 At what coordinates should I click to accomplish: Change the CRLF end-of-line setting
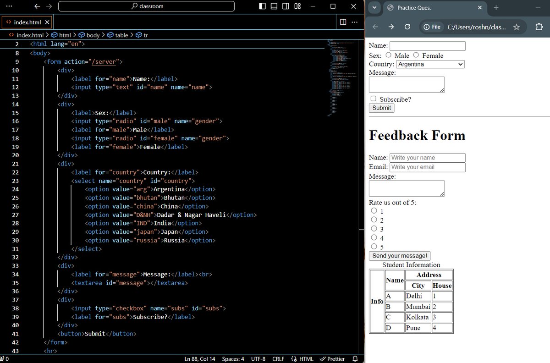(278, 359)
